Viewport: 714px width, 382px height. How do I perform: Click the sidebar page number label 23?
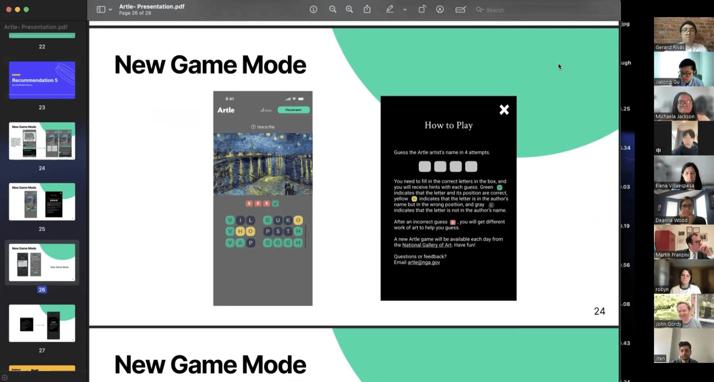pos(42,107)
